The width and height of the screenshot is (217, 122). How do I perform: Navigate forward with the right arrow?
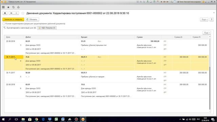(x=16, y=13)
